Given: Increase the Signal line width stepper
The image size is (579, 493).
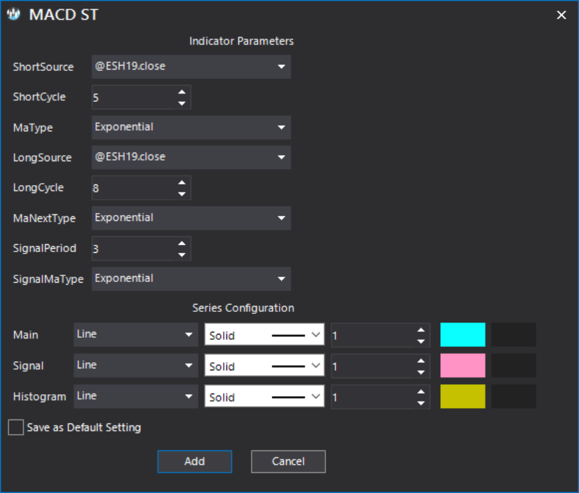Looking at the screenshot, I should coord(421,361).
